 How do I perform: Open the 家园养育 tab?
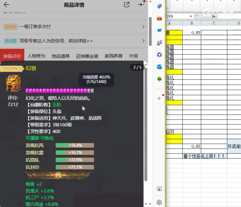[114, 56]
